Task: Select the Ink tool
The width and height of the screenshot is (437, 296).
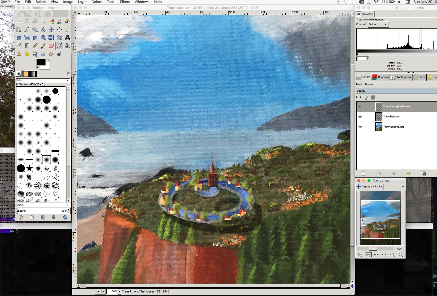Action: (67, 46)
